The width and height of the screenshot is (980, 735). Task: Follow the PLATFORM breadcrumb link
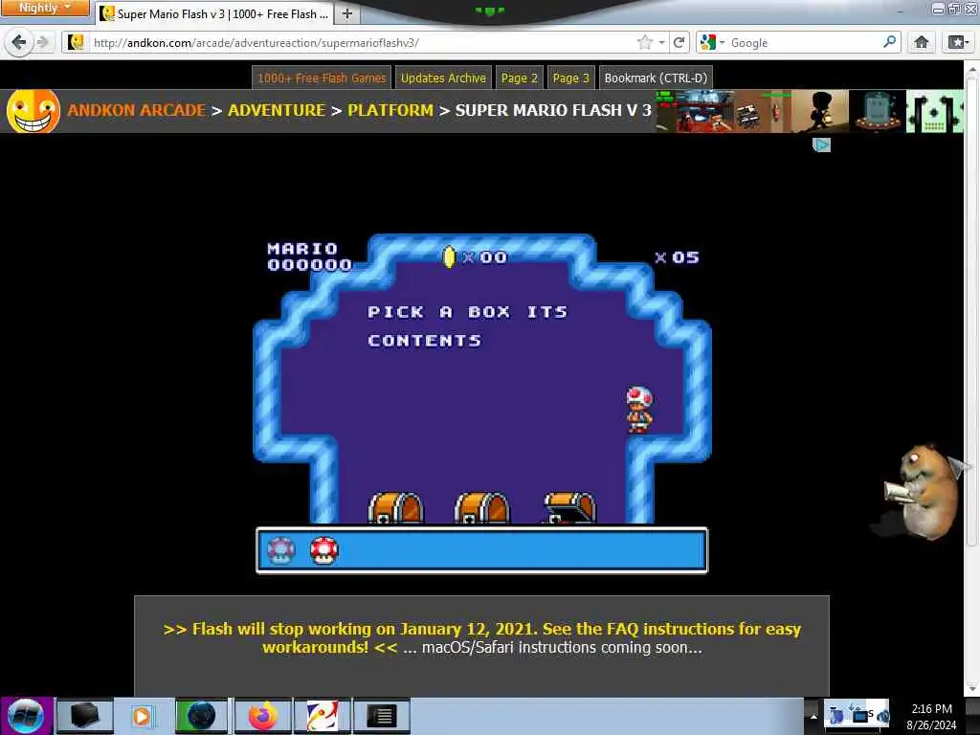(x=390, y=110)
